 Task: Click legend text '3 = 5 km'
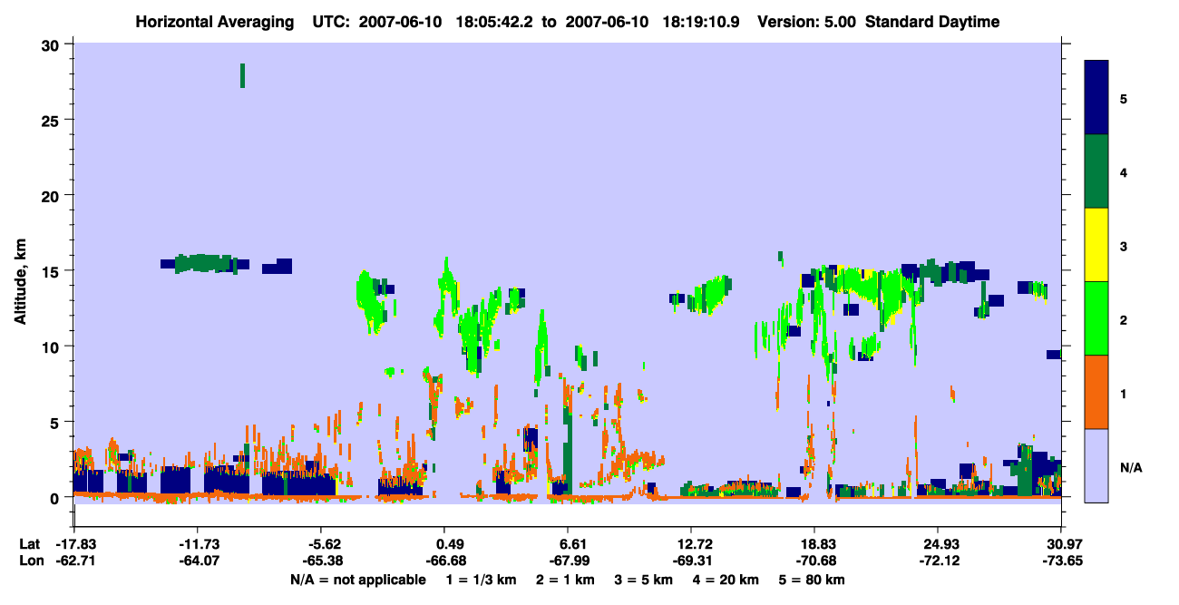click(645, 579)
